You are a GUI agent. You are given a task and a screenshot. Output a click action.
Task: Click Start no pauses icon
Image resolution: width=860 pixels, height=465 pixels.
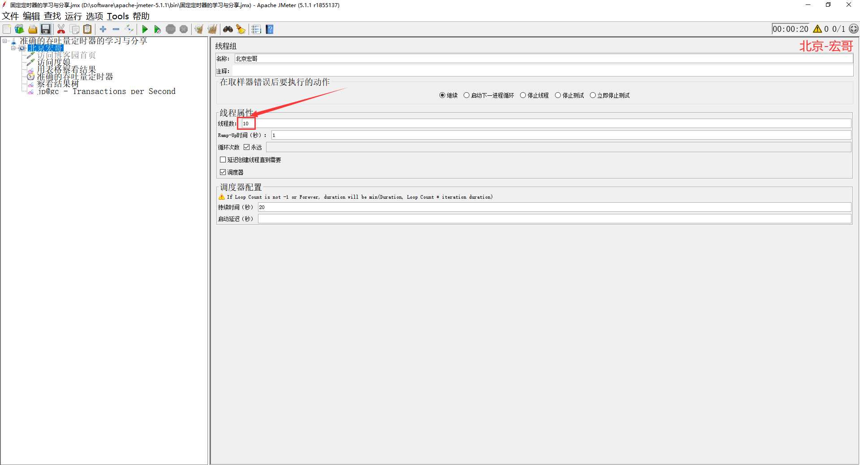point(158,29)
